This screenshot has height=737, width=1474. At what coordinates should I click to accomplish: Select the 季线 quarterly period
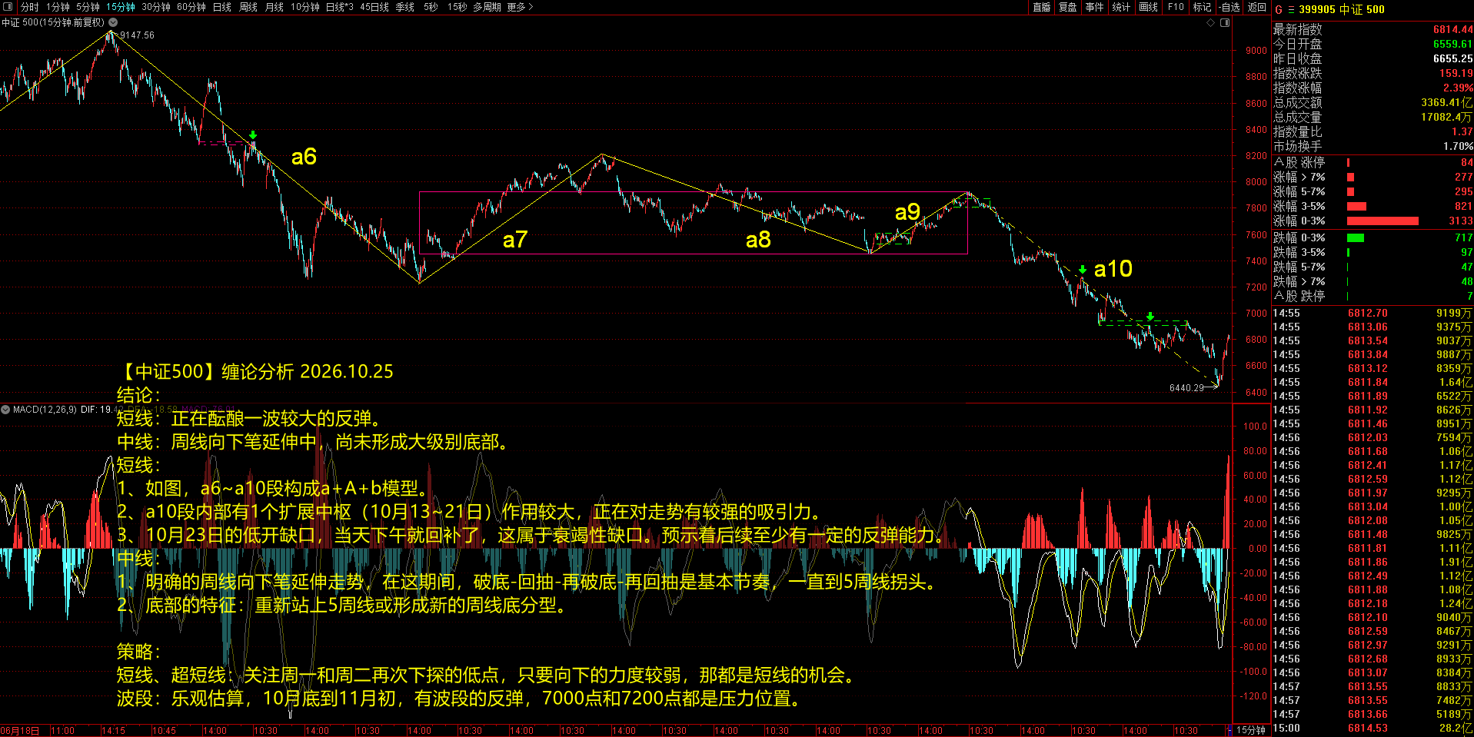pos(405,7)
